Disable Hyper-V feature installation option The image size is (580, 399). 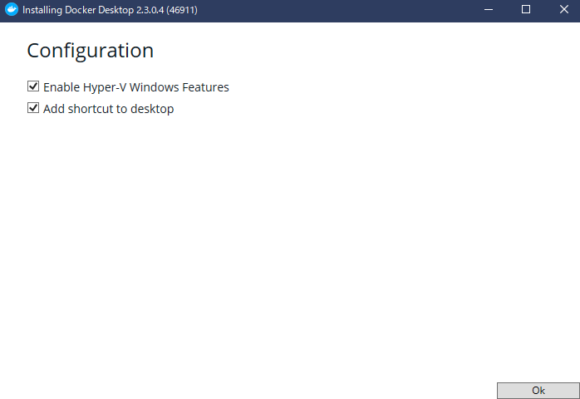[x=33, y=86]
